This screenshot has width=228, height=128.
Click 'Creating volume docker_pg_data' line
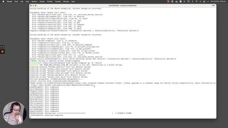click(58, 75)
